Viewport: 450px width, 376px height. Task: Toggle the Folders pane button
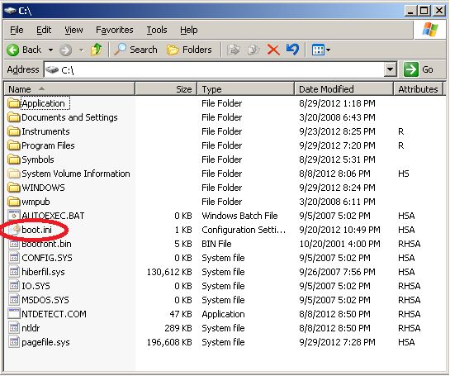(x=189, y=50)
